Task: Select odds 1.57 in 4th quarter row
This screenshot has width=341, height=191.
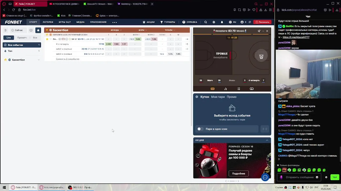Action: [x=124, y=44]
